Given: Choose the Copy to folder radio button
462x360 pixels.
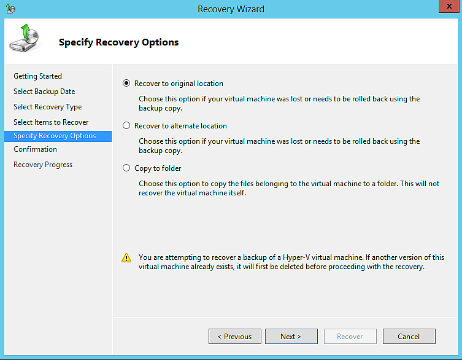Looking at the screenshot, I should 126,168.
